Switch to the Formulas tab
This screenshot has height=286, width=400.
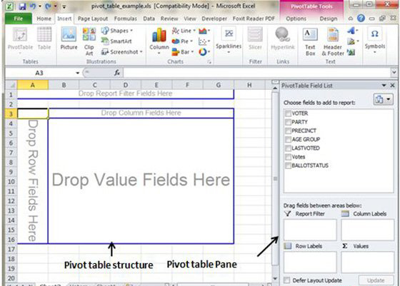tap(125, 19)
